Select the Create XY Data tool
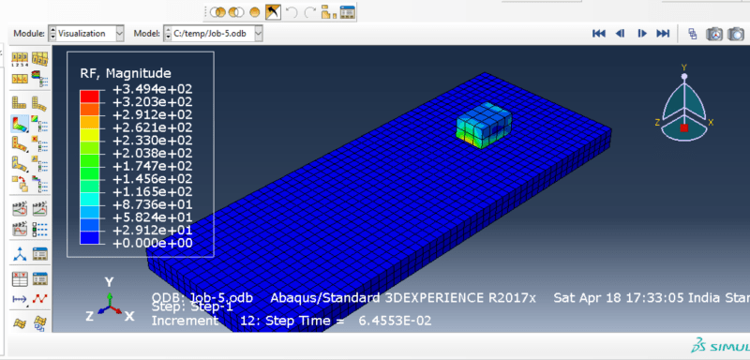750x360 pixels. click(x=19, y=278)
